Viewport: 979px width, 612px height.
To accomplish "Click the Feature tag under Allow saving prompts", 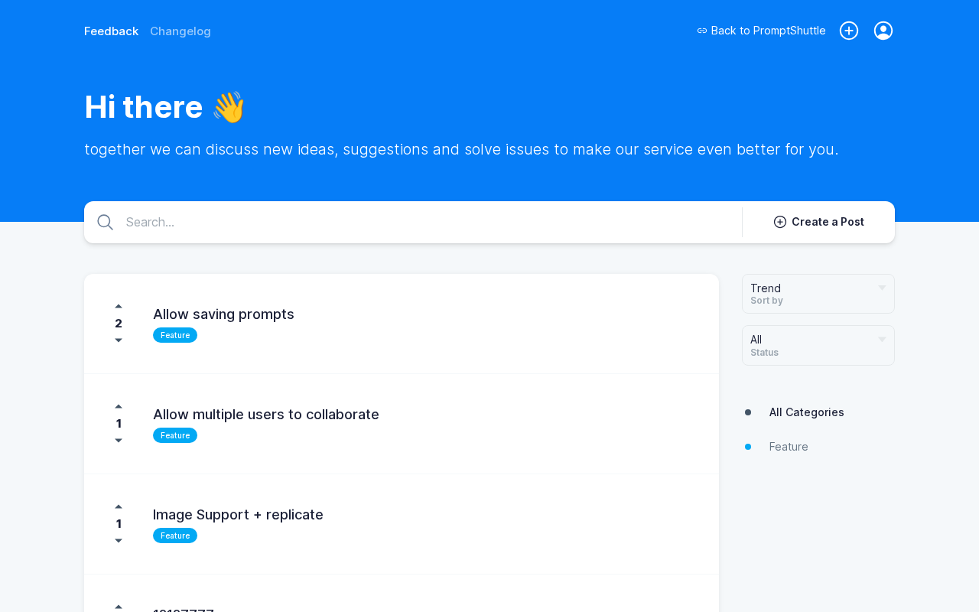I will pyautogui.click(x=175, y=335).
